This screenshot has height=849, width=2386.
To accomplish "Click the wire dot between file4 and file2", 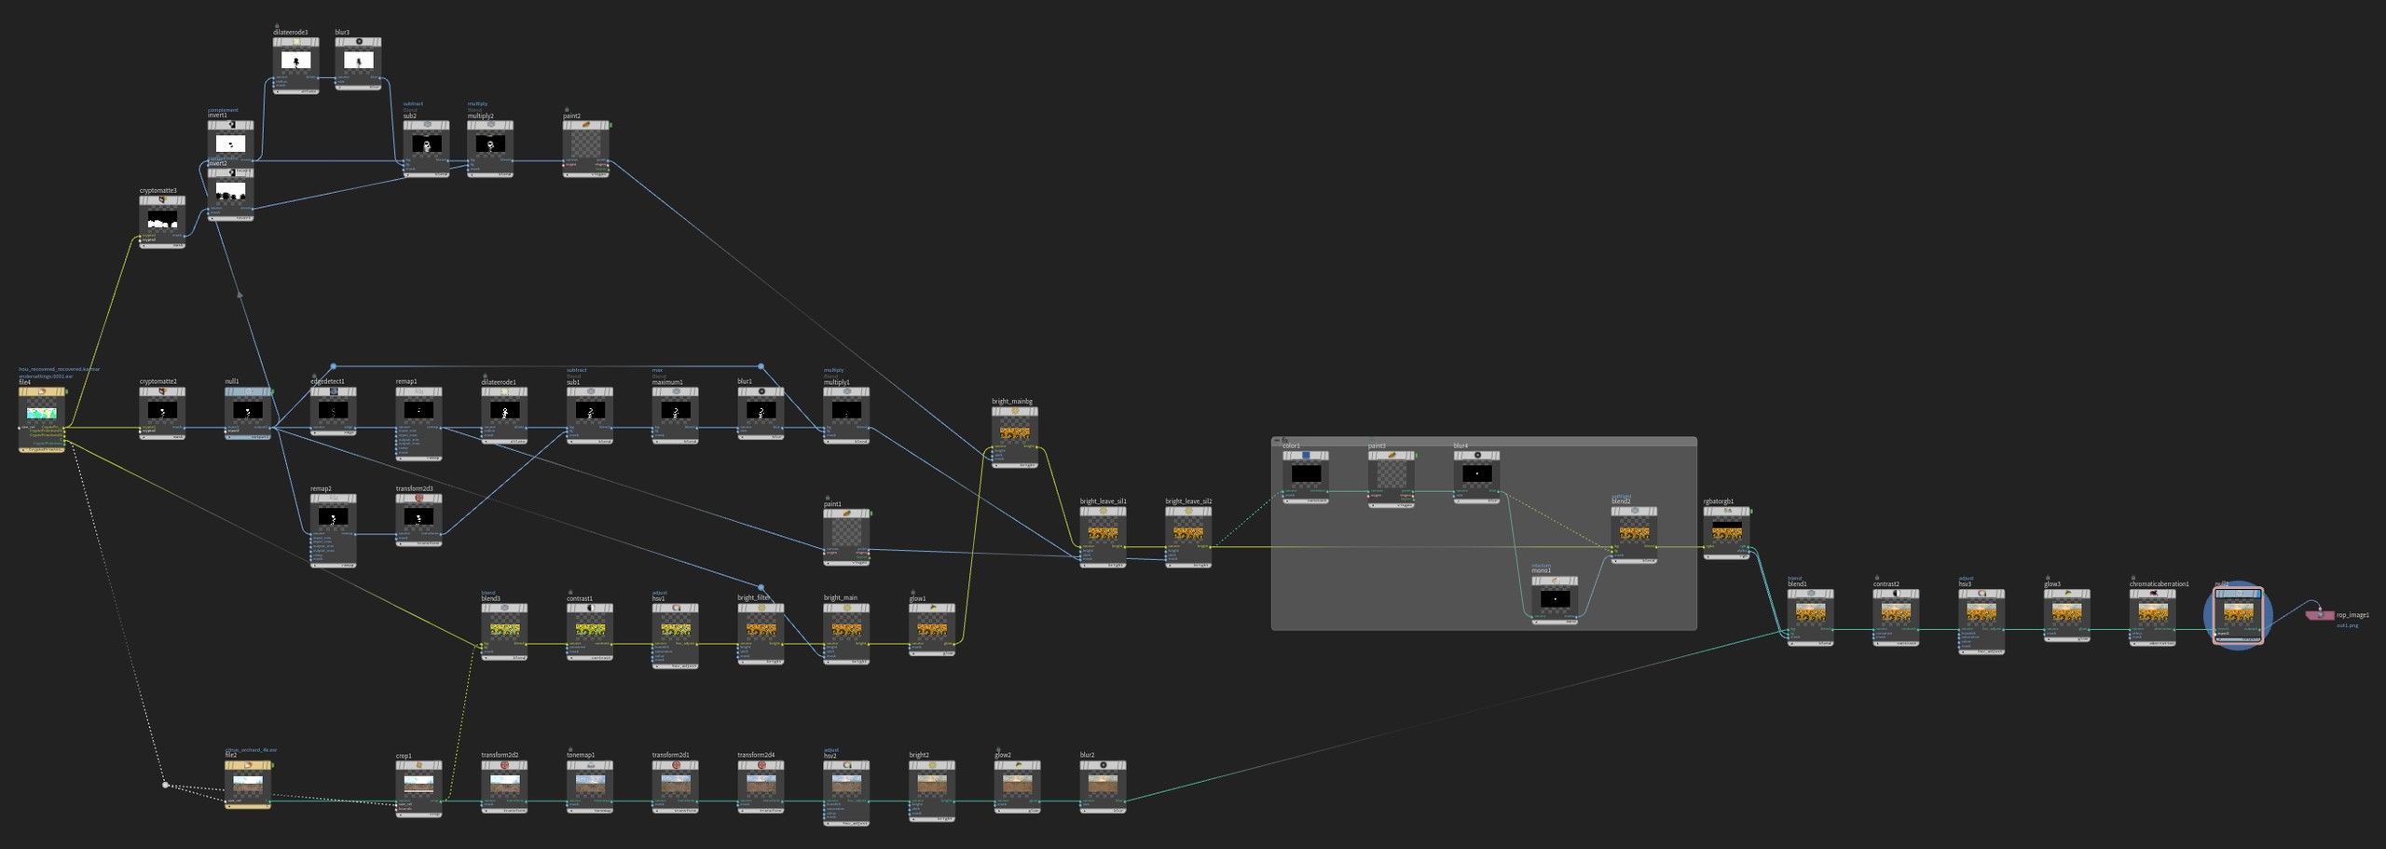I will [166, 786].
